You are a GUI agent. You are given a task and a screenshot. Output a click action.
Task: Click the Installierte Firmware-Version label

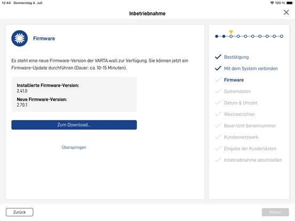click(48, 85)
